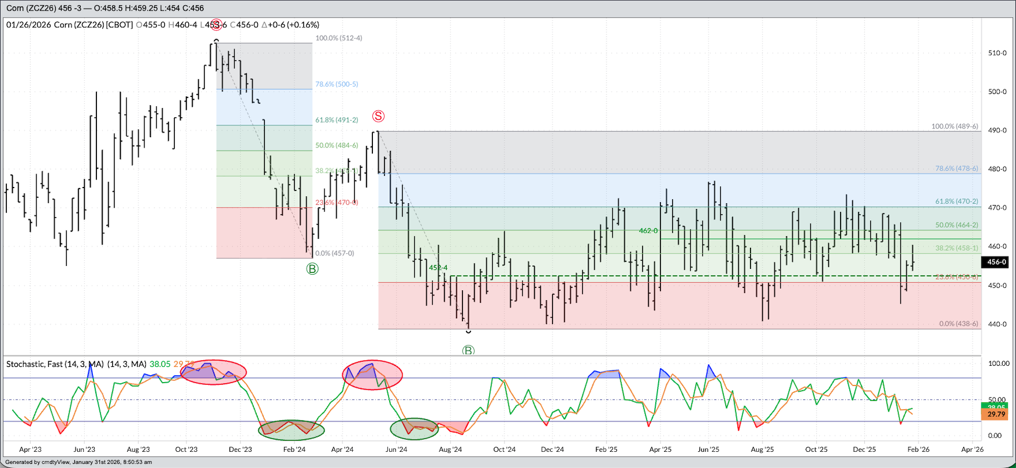Select the green 462-0 horizontal line label

point(648,231)
